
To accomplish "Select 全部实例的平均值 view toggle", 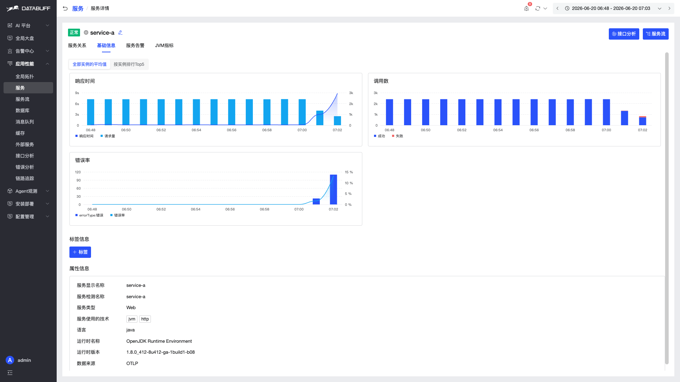I will (x=90, y=64).
